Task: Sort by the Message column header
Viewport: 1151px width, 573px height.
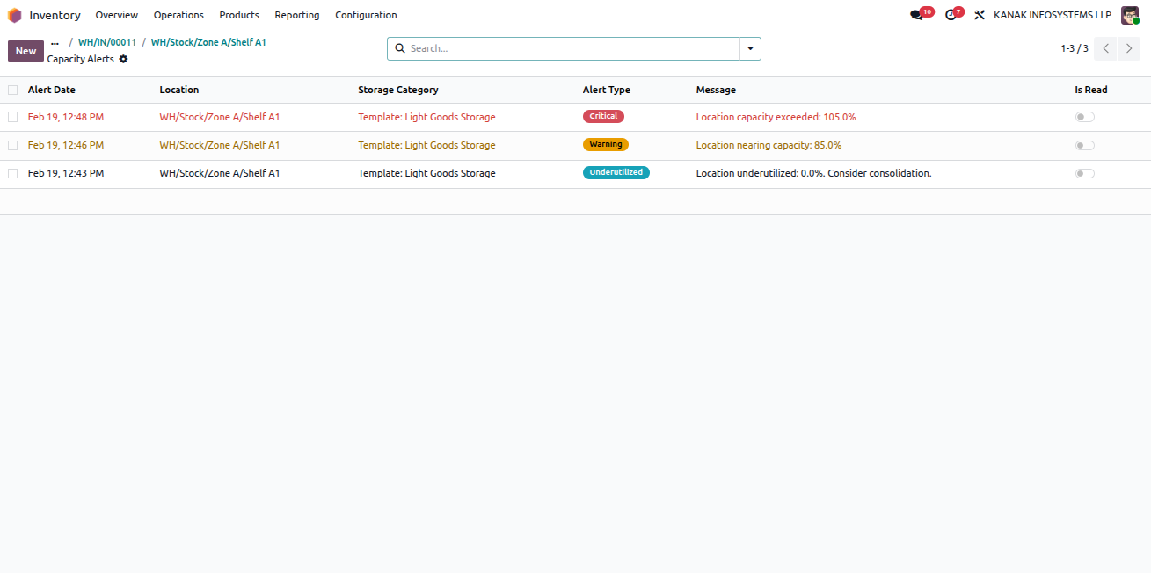Action: coord(716,90)
